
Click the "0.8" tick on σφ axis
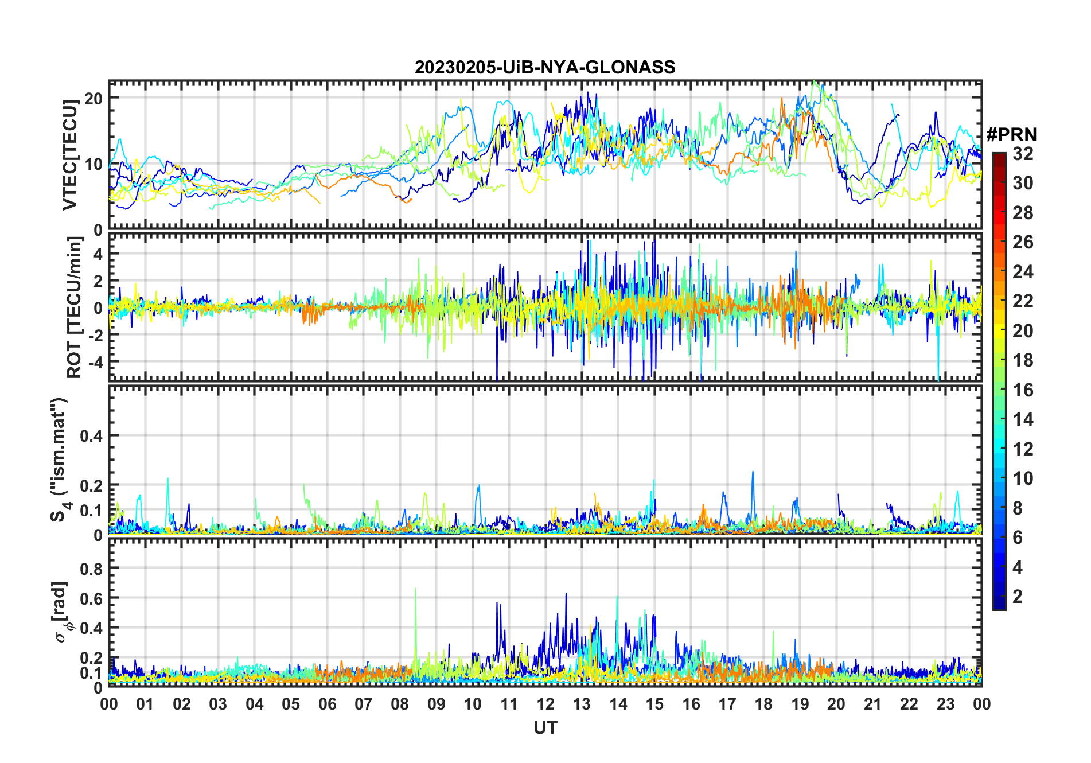coord(91,569)
